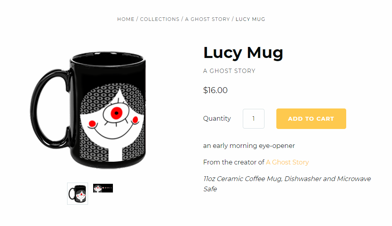Click the $16.00 price text
This screenshot has height=226, width=392.
coord(215,90)
